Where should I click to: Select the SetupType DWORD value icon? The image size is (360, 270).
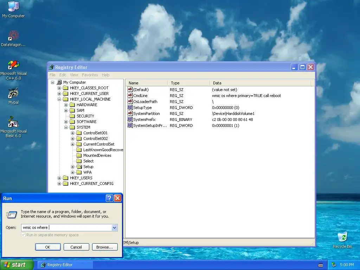coord(130,108)
